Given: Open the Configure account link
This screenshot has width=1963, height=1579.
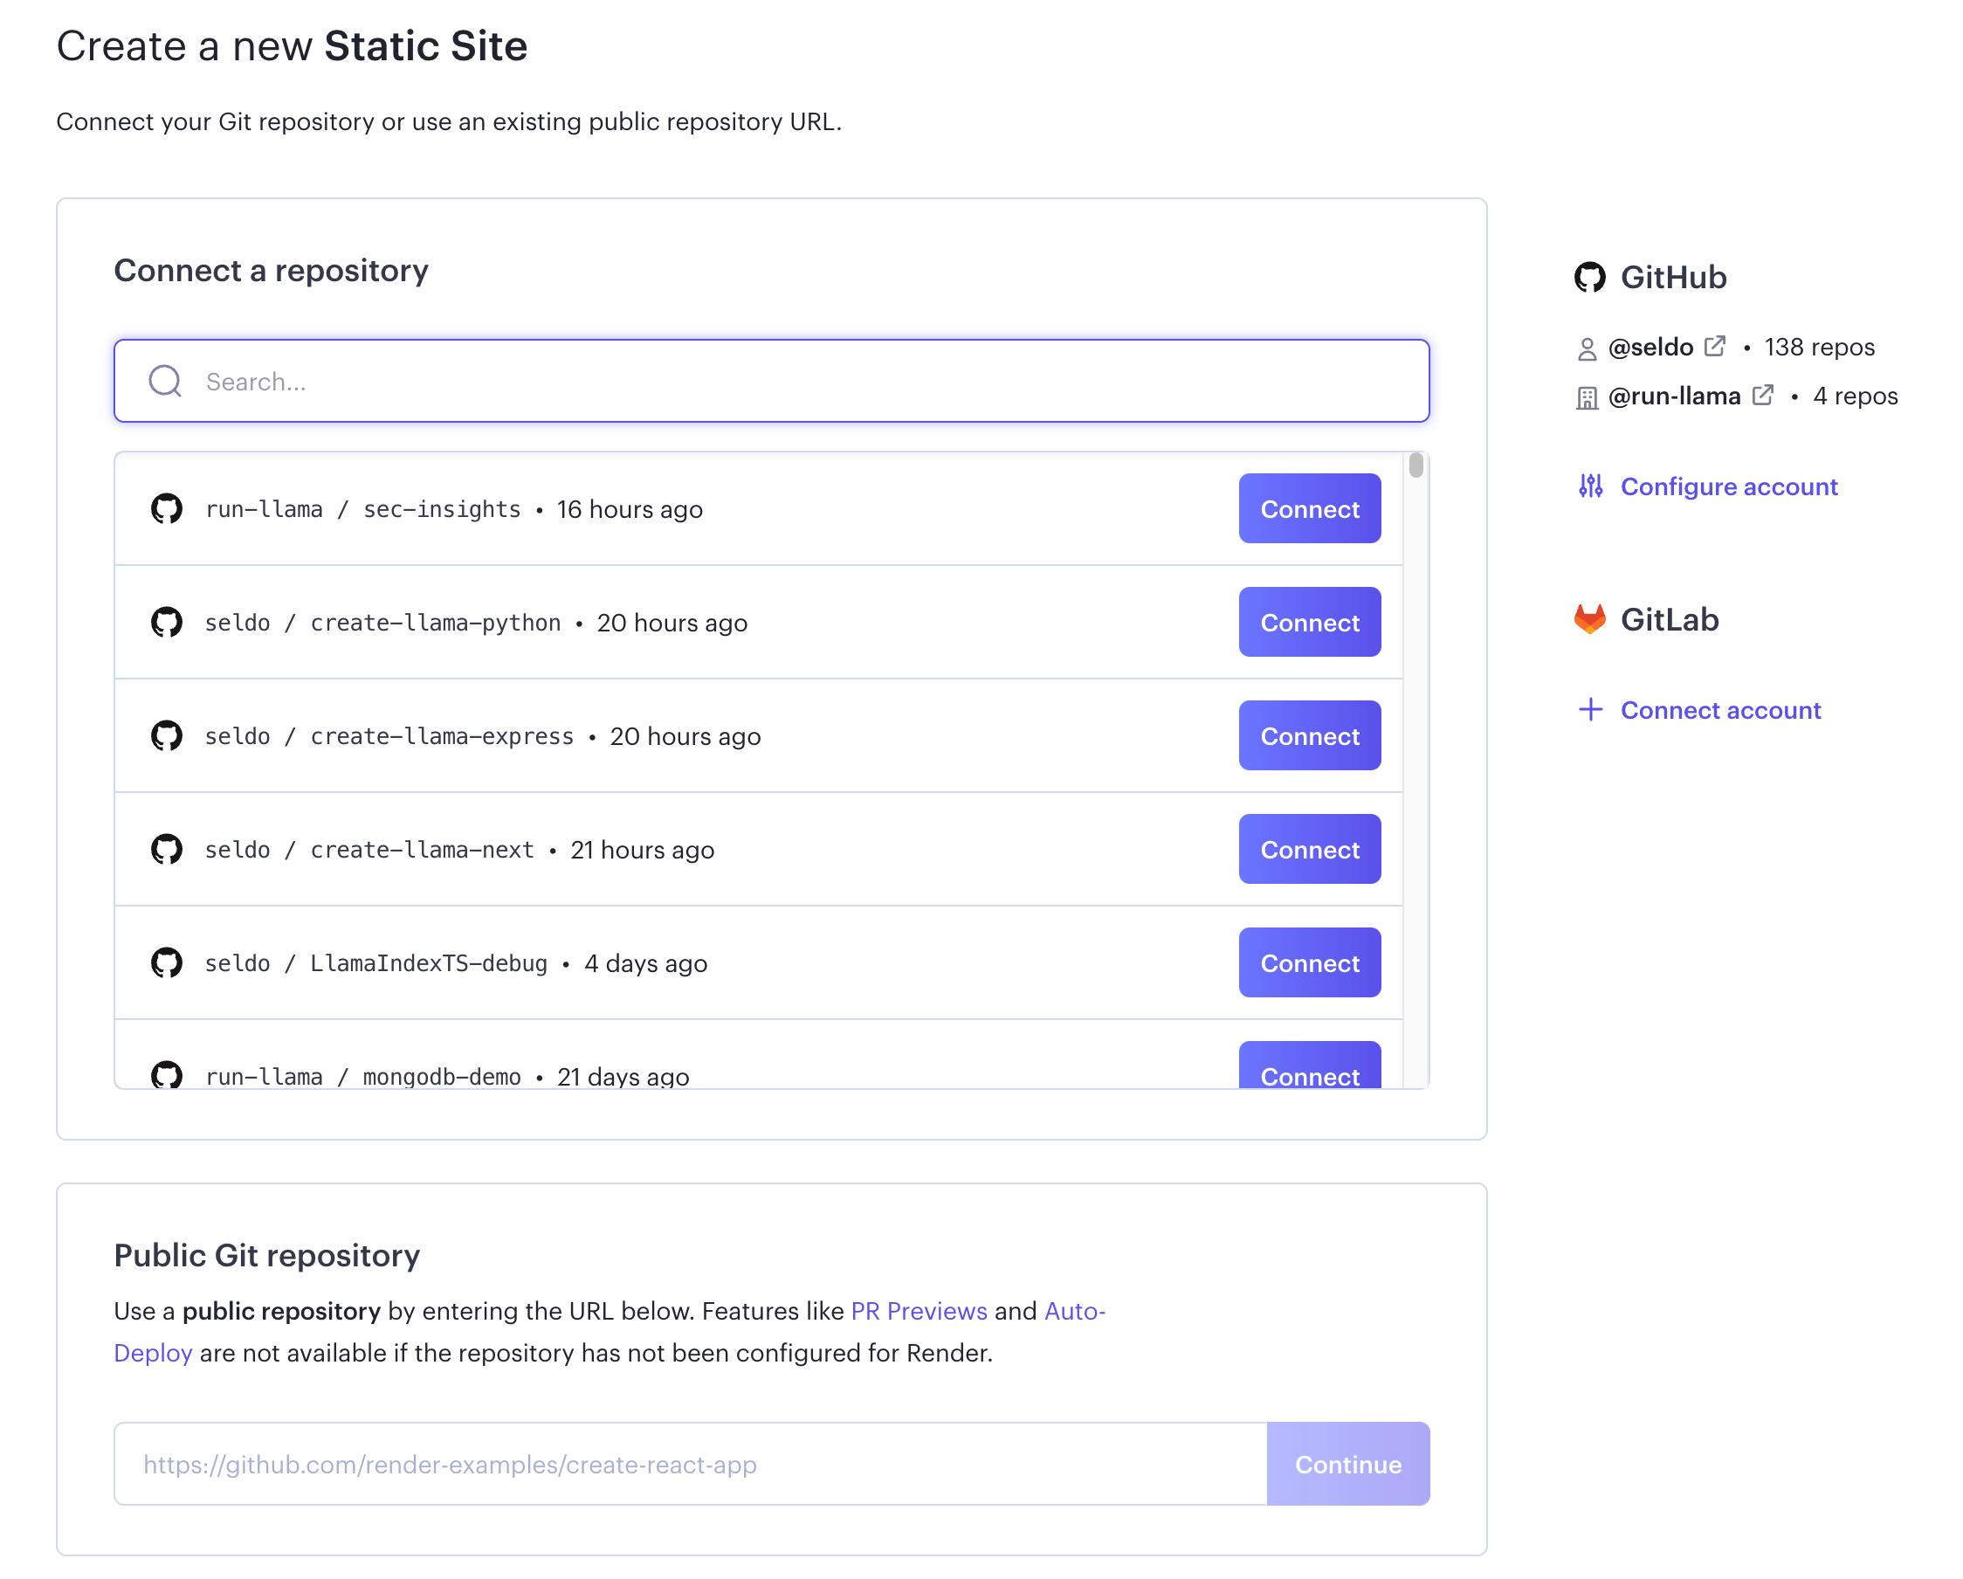Looking at the screenshot, I should (x=1728, y=486).
